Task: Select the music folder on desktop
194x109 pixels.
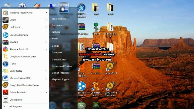Action: pyautogui.click(x=111, y=9)
